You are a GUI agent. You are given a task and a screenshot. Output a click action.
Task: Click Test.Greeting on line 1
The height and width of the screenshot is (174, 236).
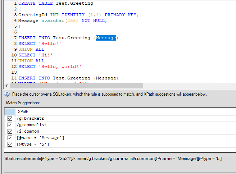[x=74, y=3]
